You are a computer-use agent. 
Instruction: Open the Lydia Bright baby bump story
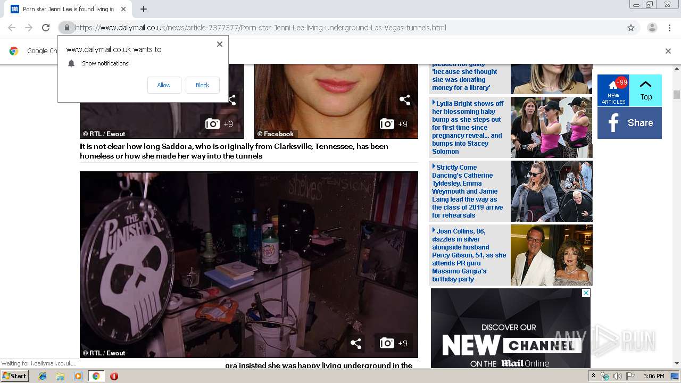[468, 127]
